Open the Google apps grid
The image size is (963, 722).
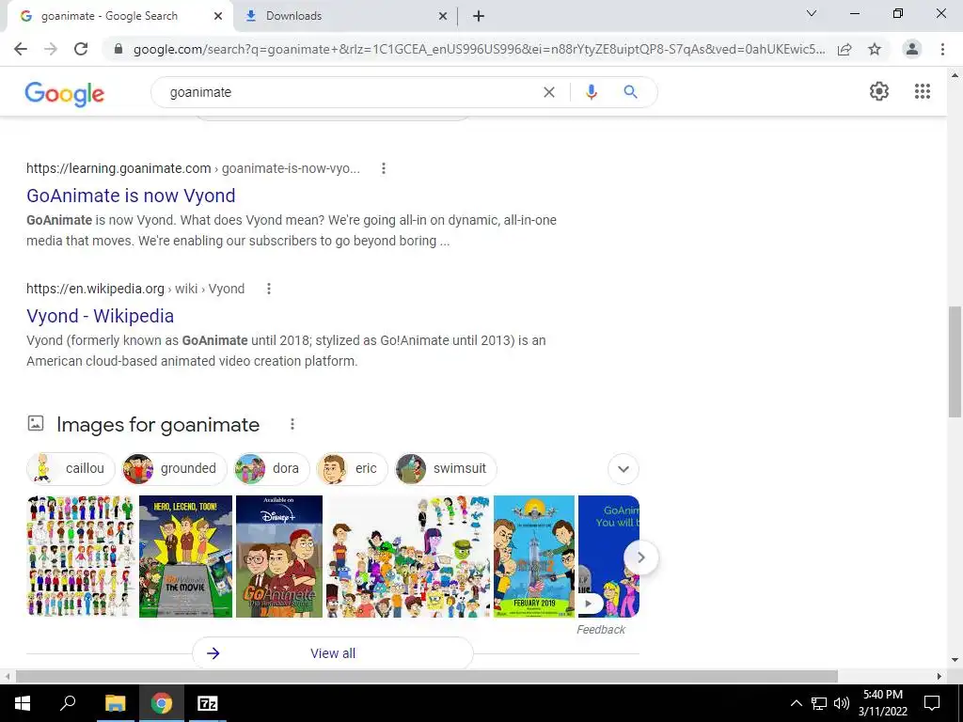(x=922, y=91)
